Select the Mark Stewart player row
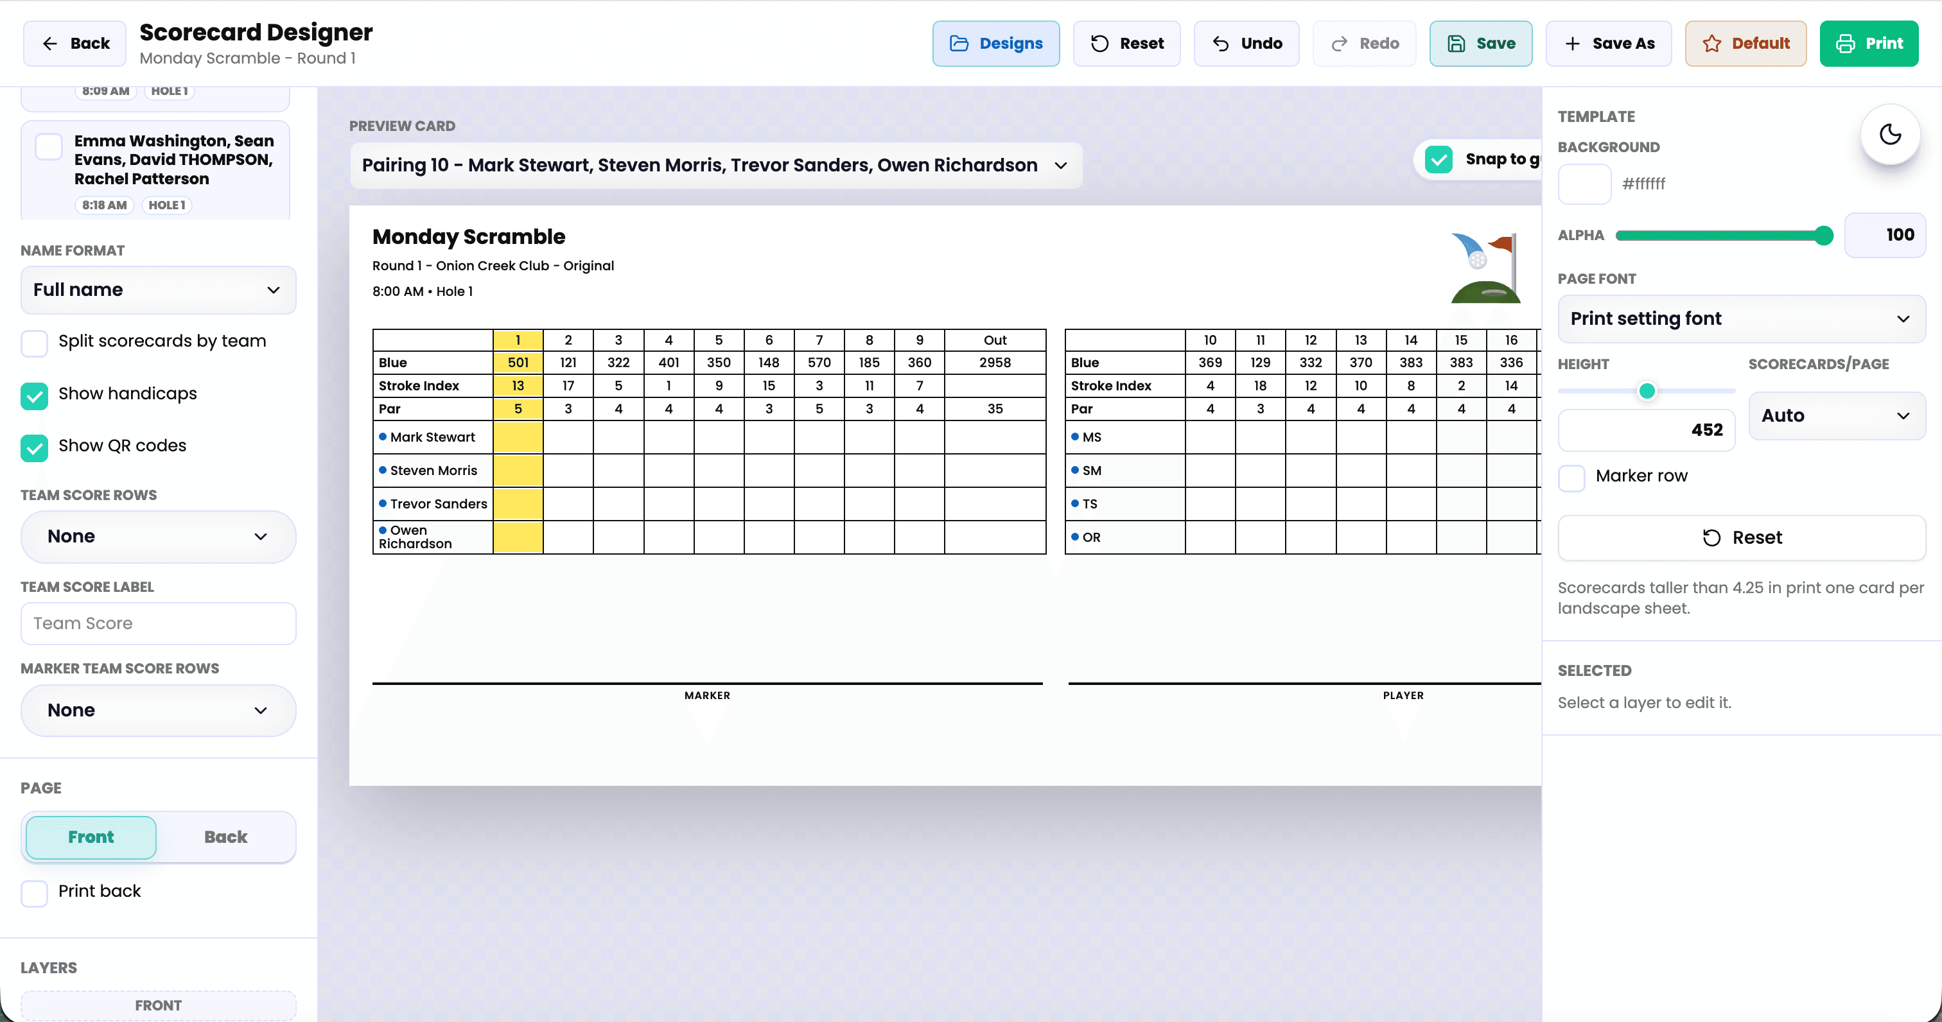Image resolution: width=1942 pixels, height=1022 pixels. pos(708,437)
